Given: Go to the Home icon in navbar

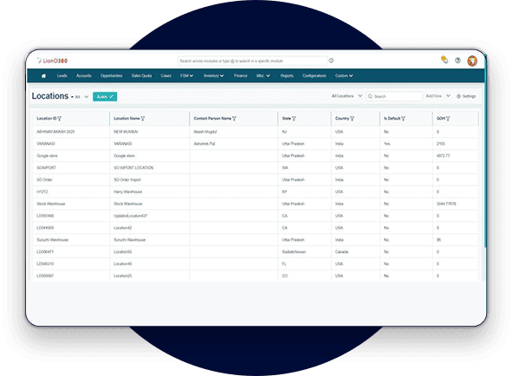Looking at the screenshot, I should point(43,76).
